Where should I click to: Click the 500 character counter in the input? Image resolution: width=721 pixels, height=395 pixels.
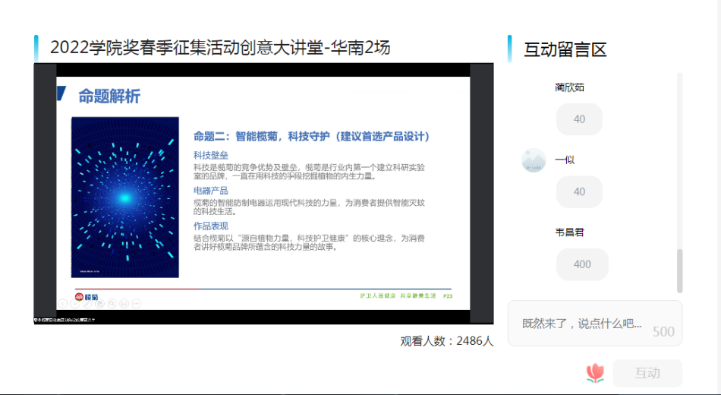663,331
